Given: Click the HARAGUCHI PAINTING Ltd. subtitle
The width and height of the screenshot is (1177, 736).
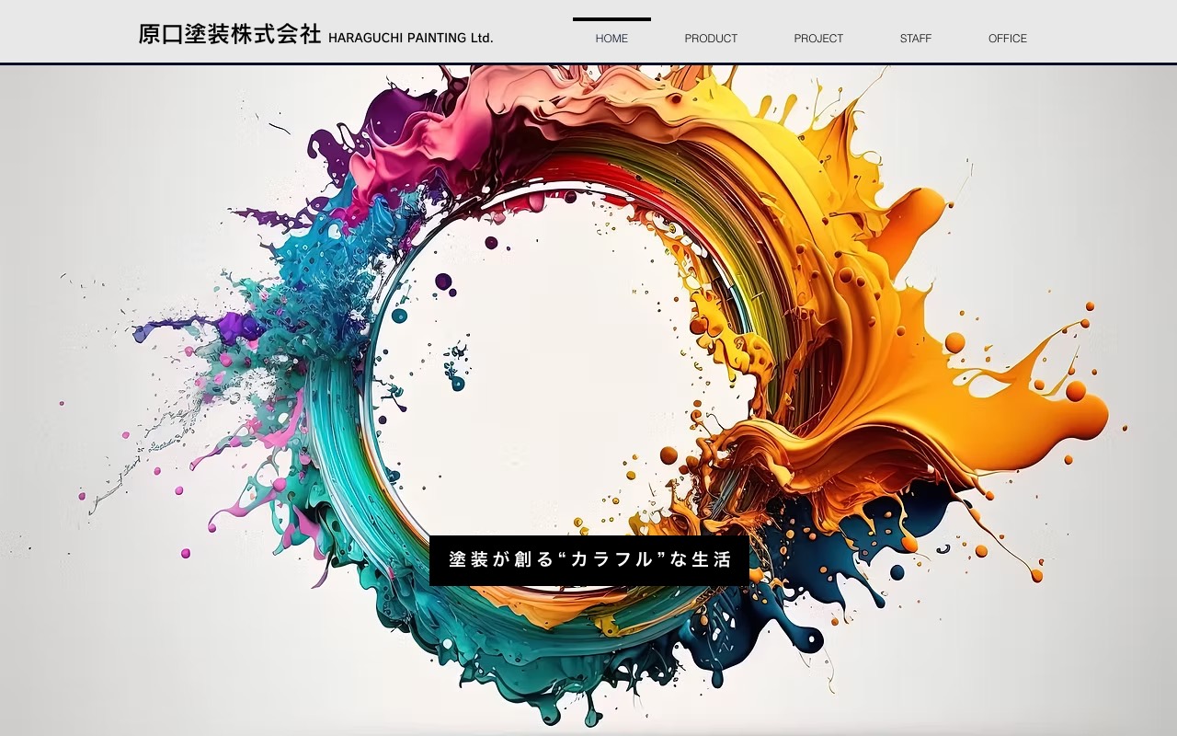Looking at the screenshot, I should point(411,38).
